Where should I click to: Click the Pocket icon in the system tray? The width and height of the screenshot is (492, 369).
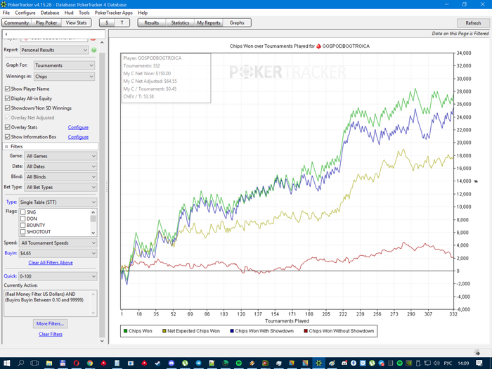(363, 363)
